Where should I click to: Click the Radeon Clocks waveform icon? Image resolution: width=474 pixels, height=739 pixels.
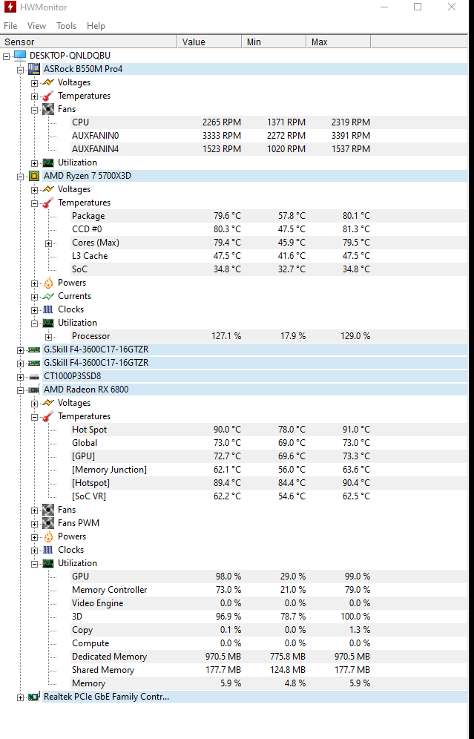pyautogui.click(x=48, y=550)
